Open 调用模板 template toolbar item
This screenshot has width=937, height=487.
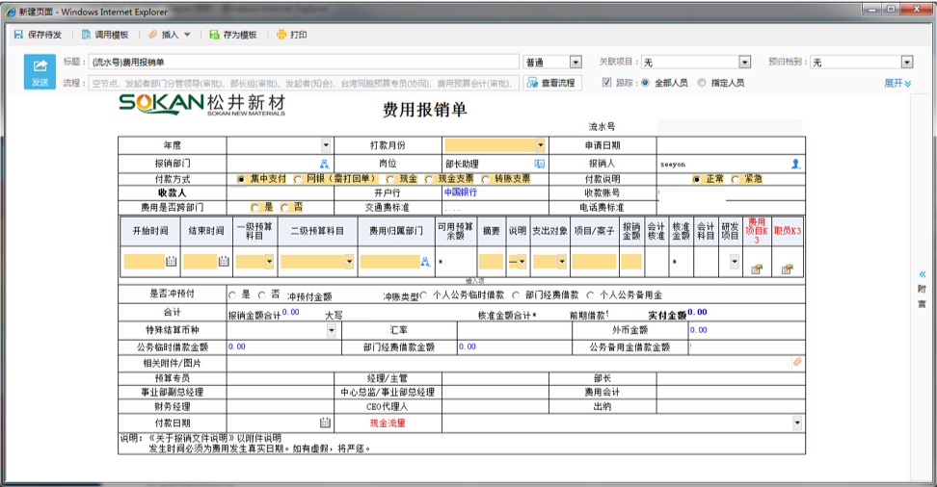click(105, 35)
